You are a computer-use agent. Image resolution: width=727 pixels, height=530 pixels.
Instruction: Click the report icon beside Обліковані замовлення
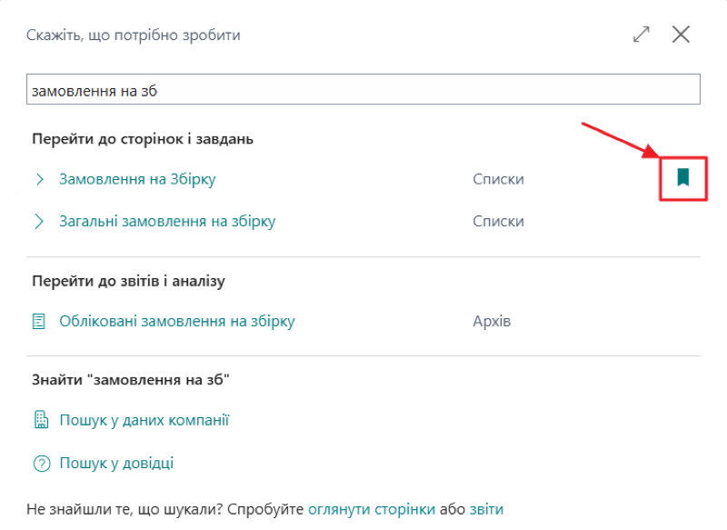pyautogui.click(x=40, y=321)
